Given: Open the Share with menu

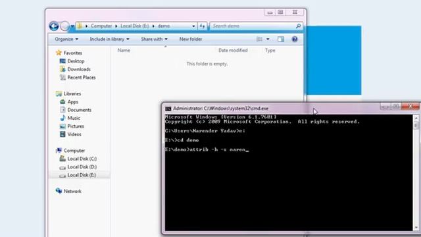Looking at the screenshot, I should 154,39.
